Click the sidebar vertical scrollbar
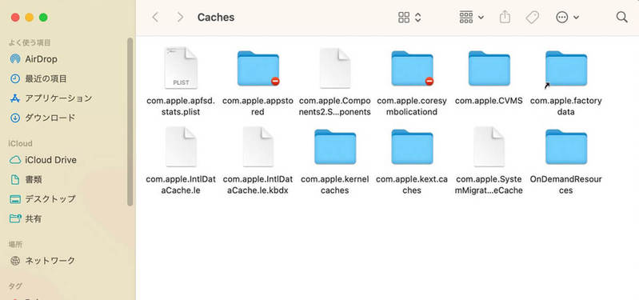Image resolution: width=639 pixels, height=300 pixels. click(x=130, y=122)
